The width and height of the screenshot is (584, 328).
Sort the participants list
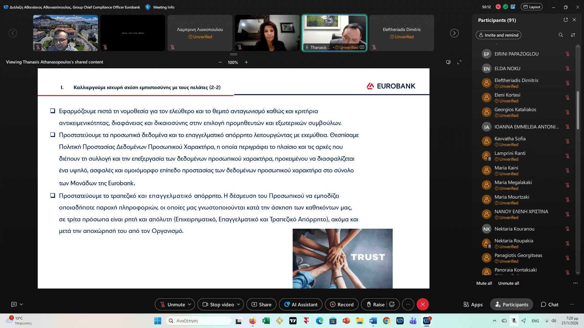(573, 35)
